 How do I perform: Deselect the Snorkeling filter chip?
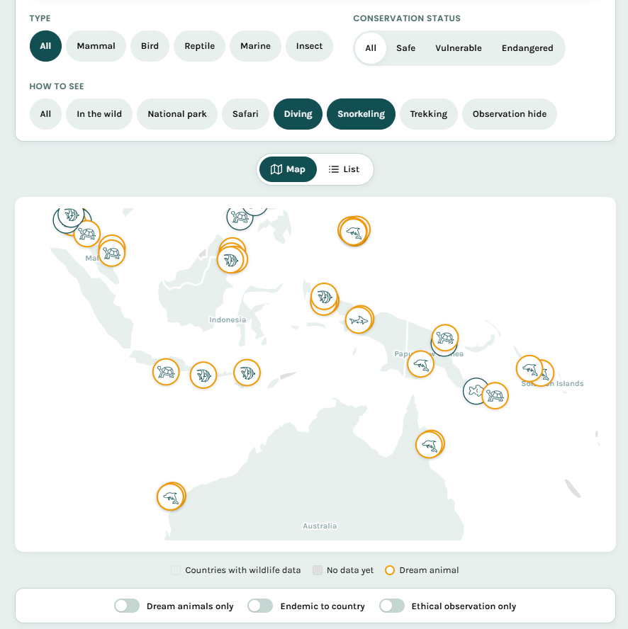pos(361,114)
